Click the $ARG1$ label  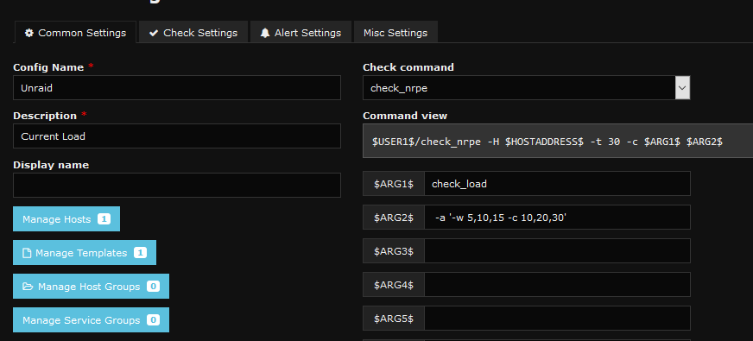tap(394, 184)
